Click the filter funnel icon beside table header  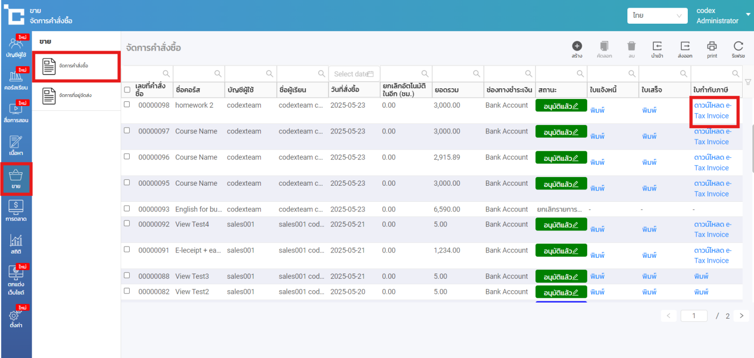(x=748, y=82)
